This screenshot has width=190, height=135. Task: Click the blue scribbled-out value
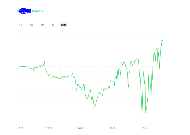click(25, 11)
